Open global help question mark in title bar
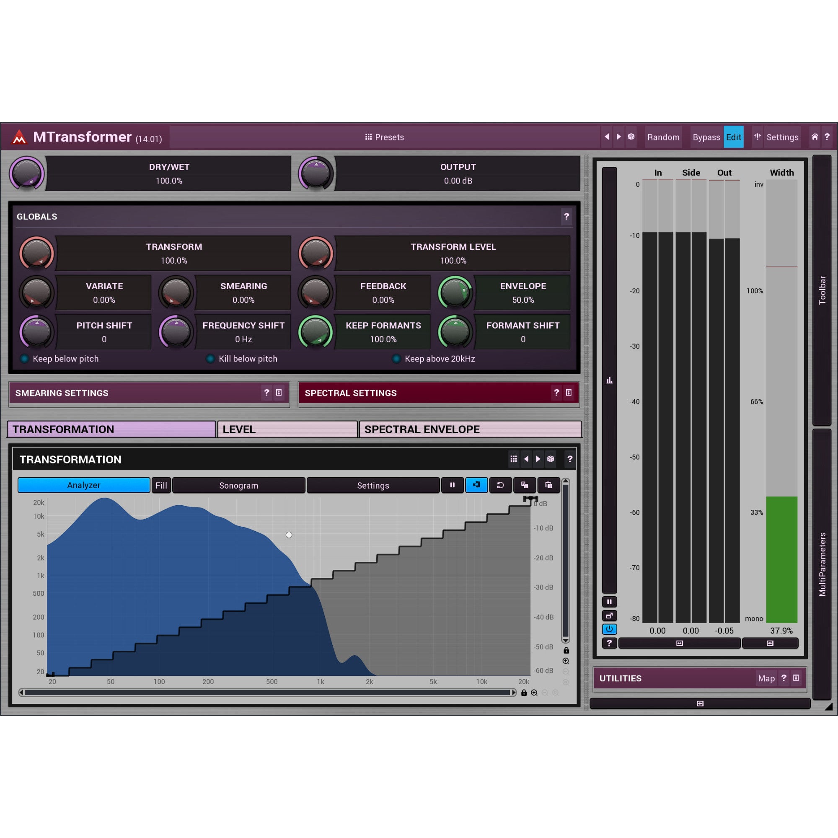838x838 pixels. [827, 137]
